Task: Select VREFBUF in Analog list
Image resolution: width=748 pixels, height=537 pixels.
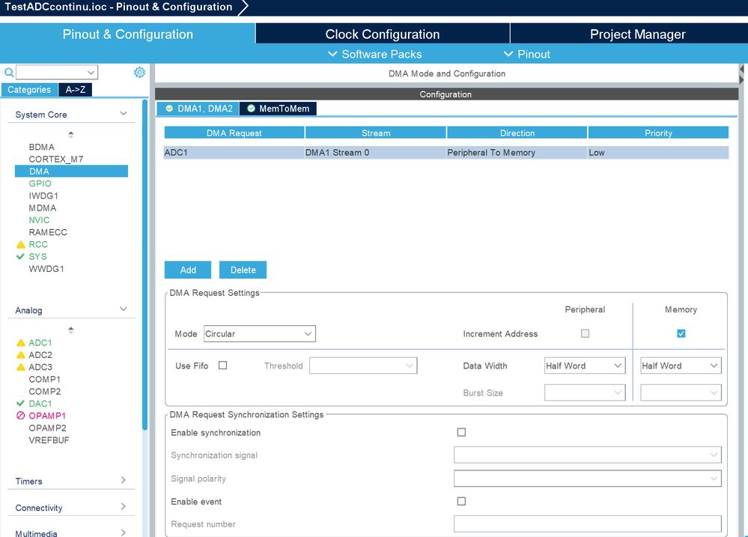Action: [49, 440]
